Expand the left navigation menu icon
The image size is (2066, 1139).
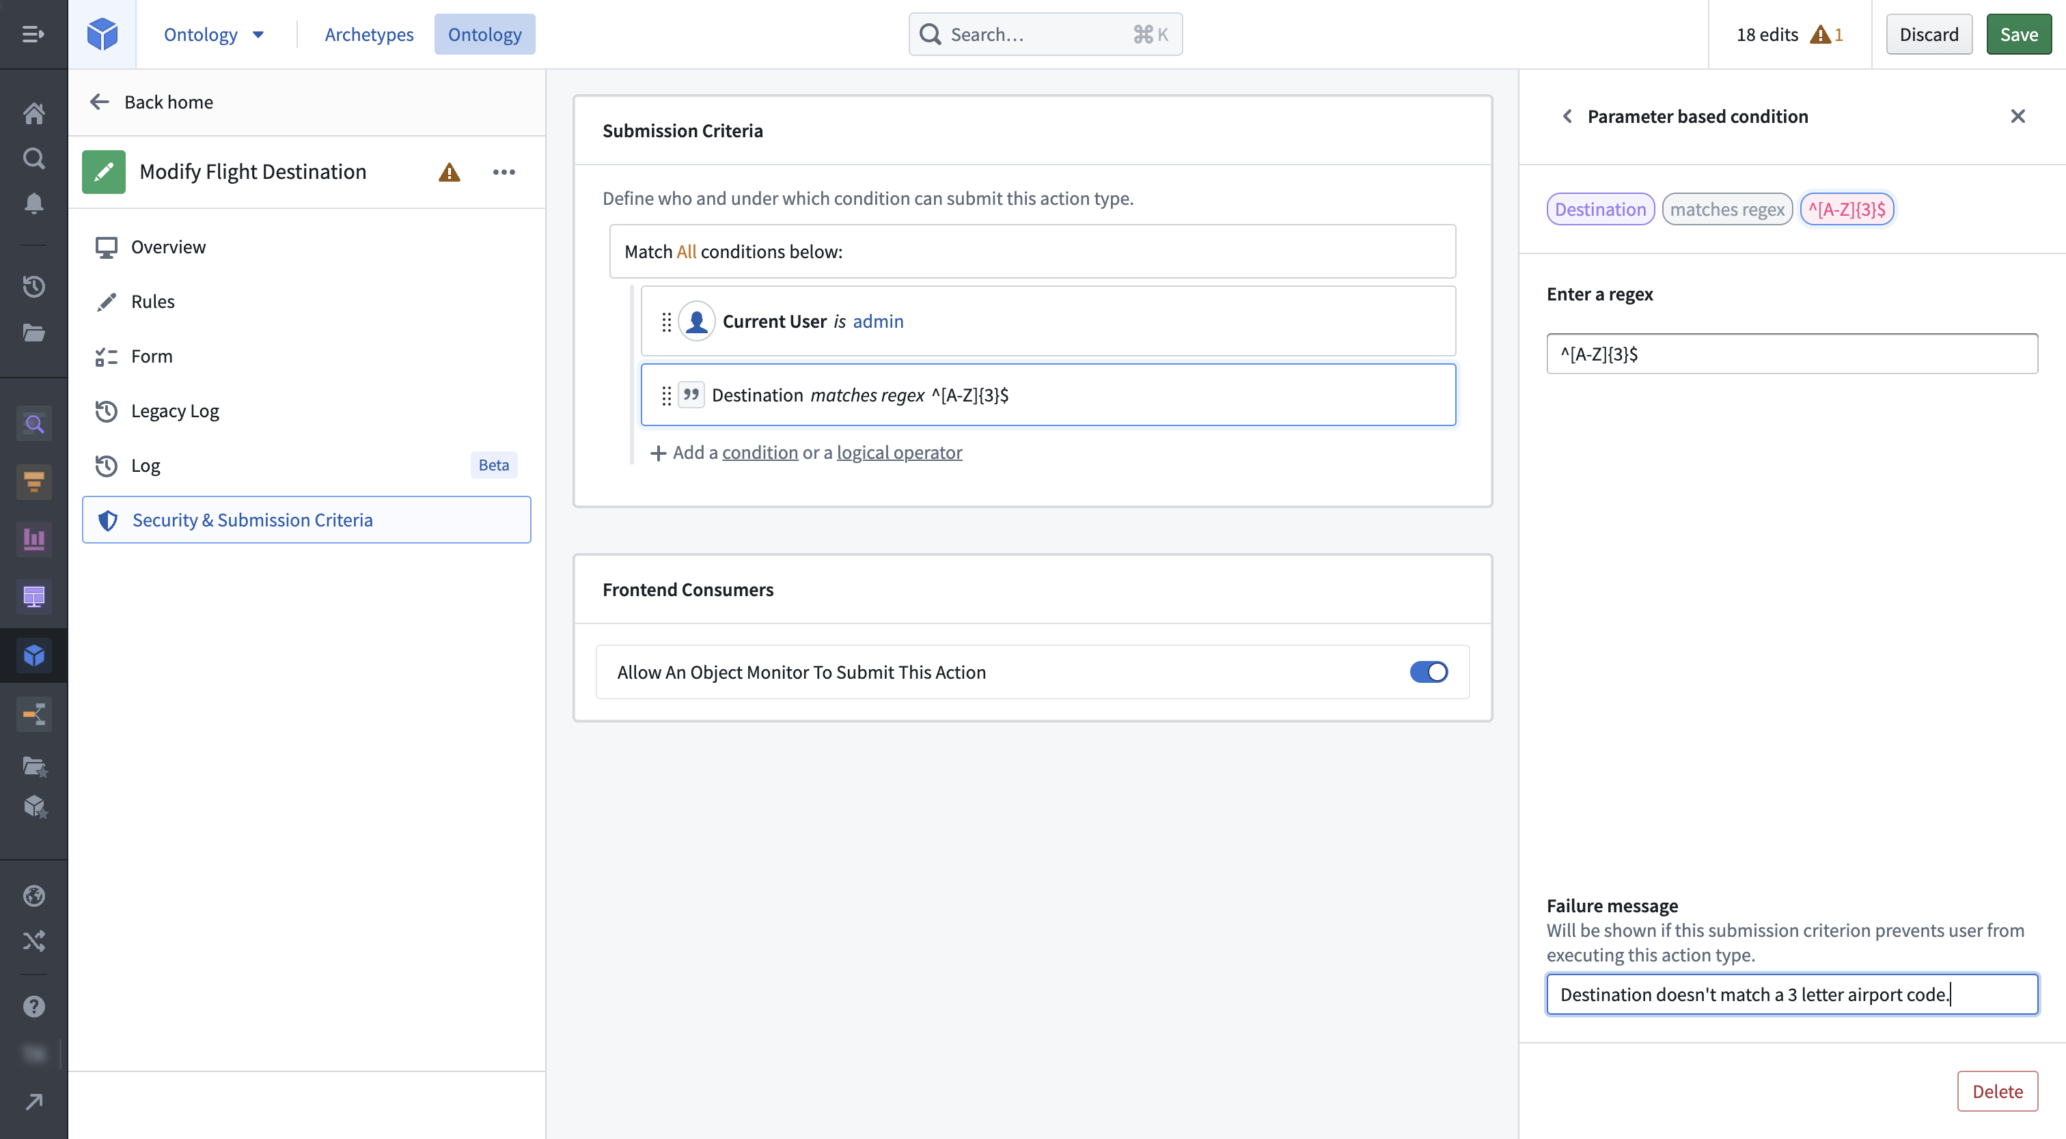pyautogui.click(x=33, y=33)
